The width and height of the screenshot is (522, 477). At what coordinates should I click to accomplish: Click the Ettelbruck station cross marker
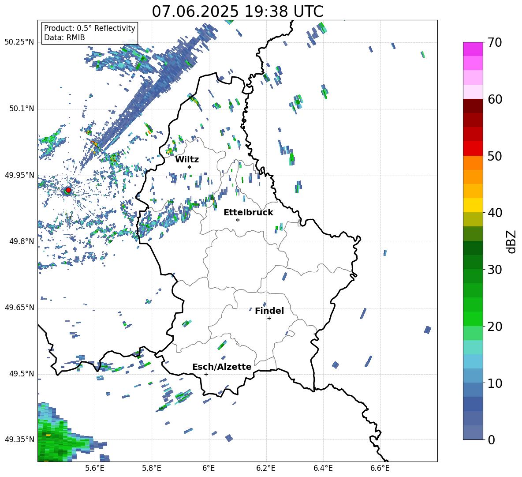(x=238, y=220)
